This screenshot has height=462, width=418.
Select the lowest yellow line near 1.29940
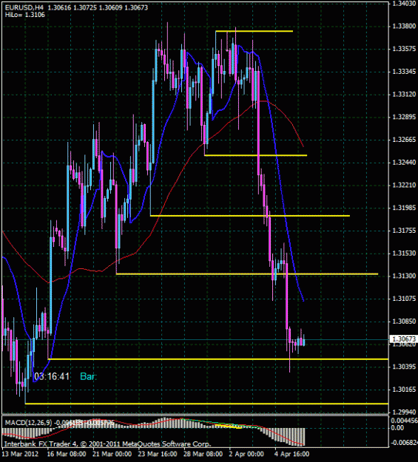[206, 404]
